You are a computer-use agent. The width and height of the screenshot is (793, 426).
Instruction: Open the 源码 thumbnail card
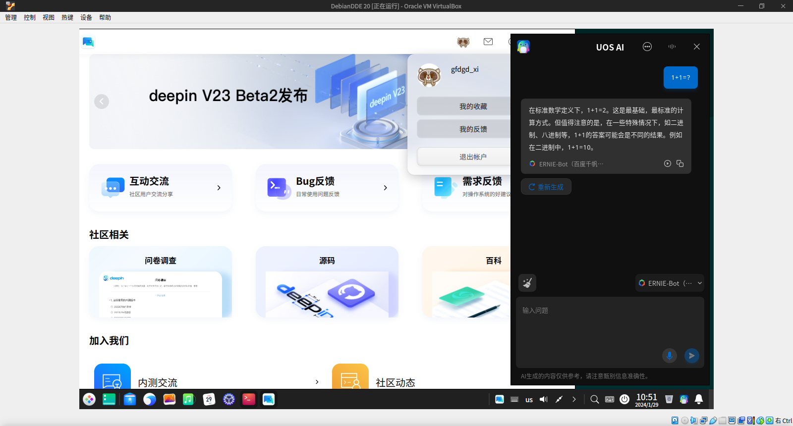click(x=327, y=282)
